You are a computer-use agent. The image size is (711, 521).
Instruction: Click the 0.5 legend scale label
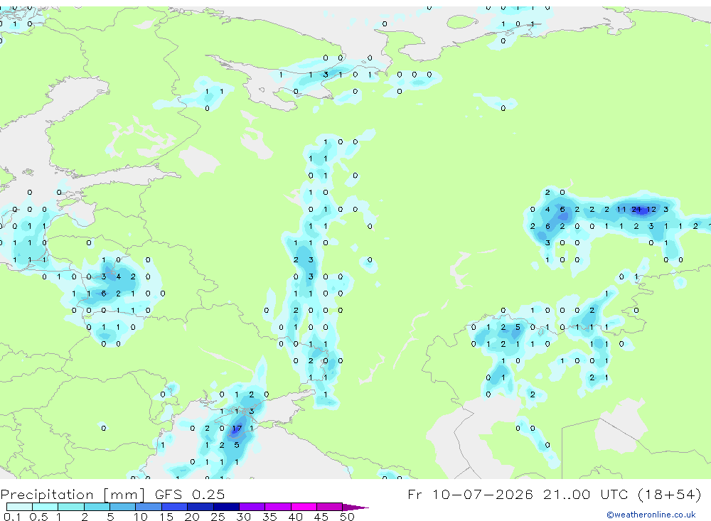coord(38,517)
